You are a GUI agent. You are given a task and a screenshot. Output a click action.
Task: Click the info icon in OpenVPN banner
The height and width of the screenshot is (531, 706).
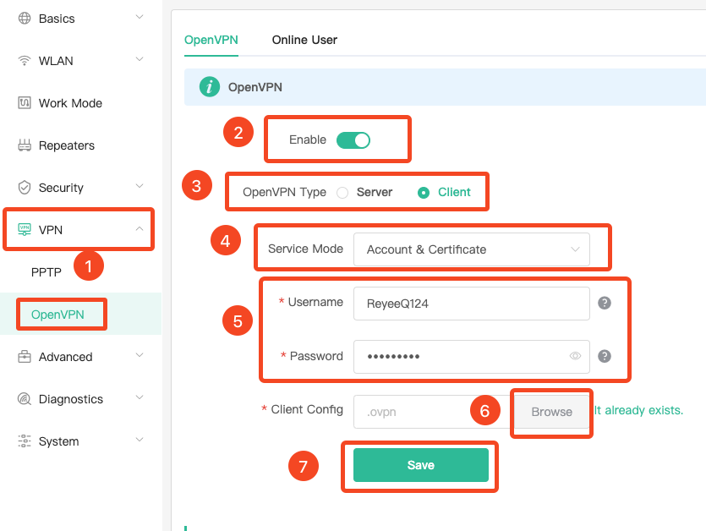coord(209,86)
